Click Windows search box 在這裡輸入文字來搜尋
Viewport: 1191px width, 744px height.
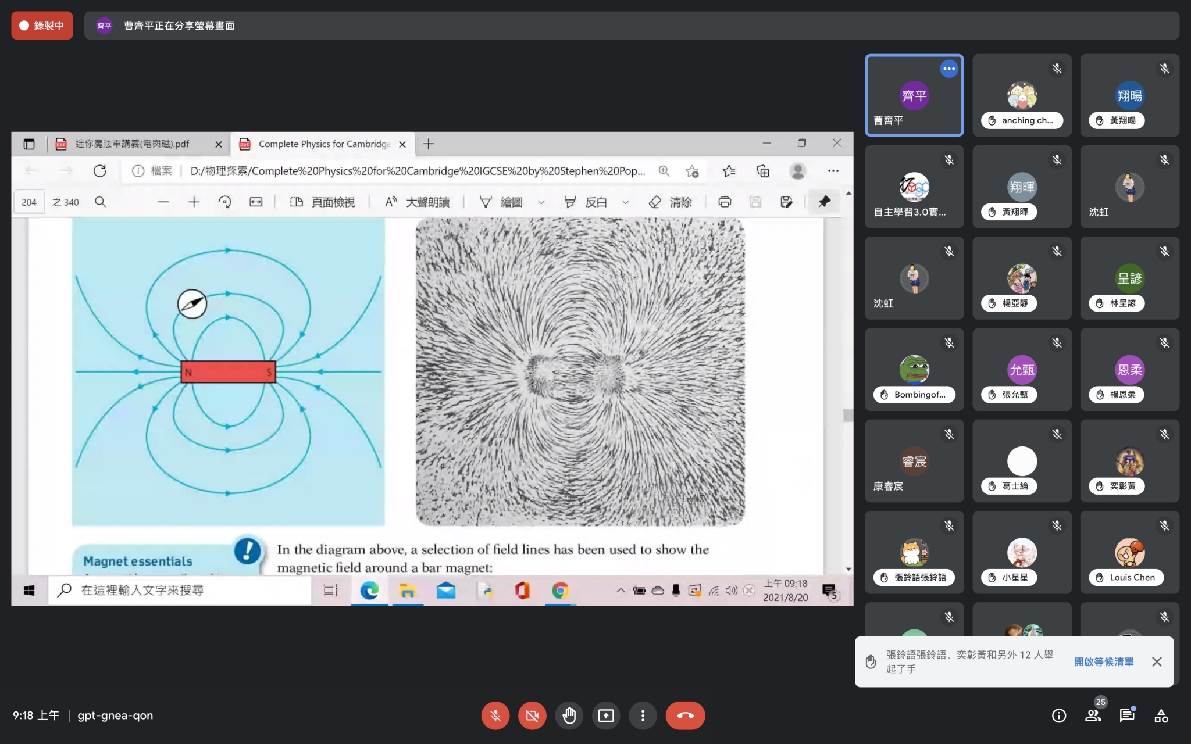(x=180, y=591)
